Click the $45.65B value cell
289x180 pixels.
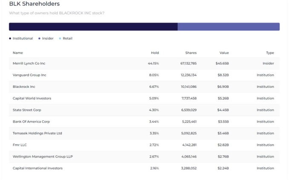[222, 63]
